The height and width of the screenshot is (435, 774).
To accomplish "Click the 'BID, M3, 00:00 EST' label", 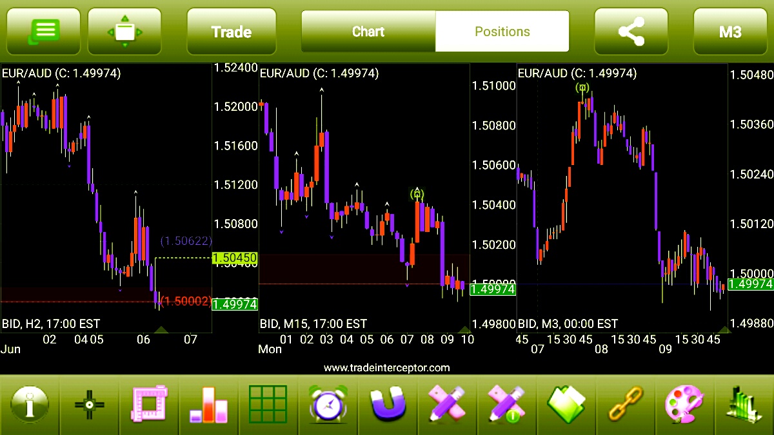I will (x=568, y=324).
